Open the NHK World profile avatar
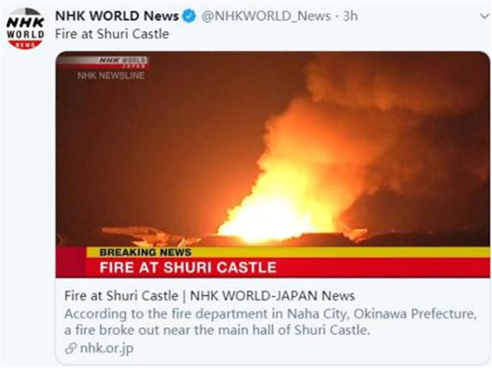Screen dimensions: 492x368 (25, 29)
